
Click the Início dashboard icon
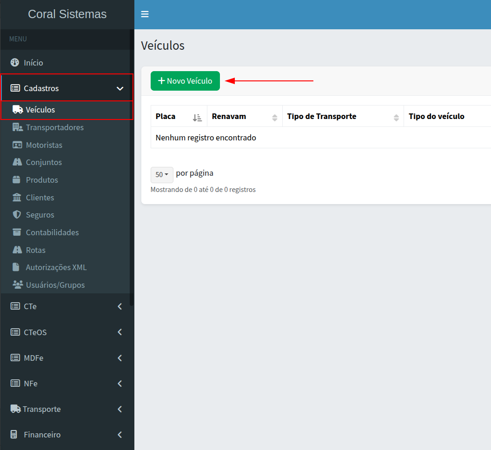coord(15,63)
